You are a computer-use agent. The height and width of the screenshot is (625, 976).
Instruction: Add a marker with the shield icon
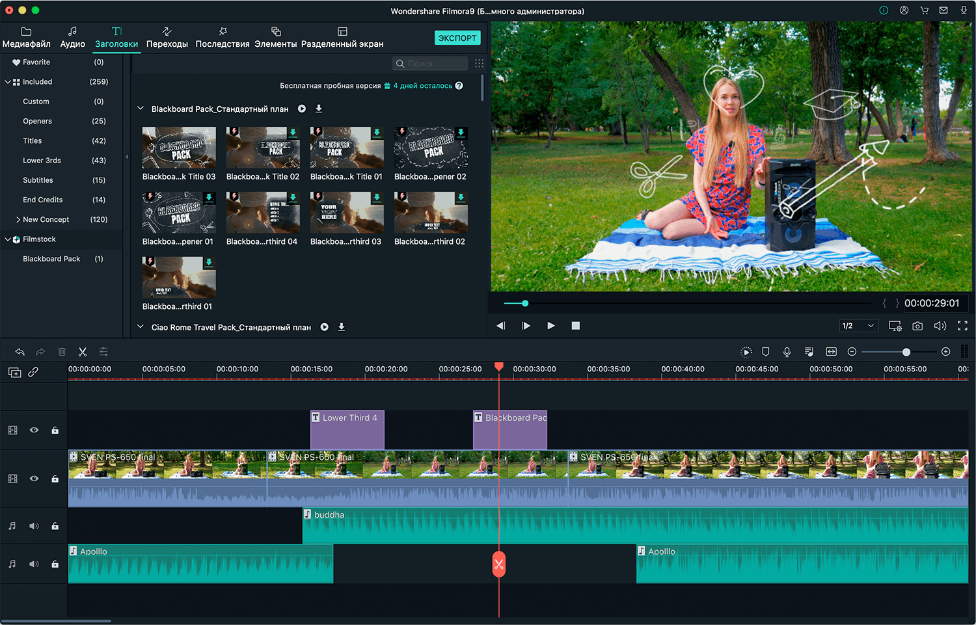(766, 352)
